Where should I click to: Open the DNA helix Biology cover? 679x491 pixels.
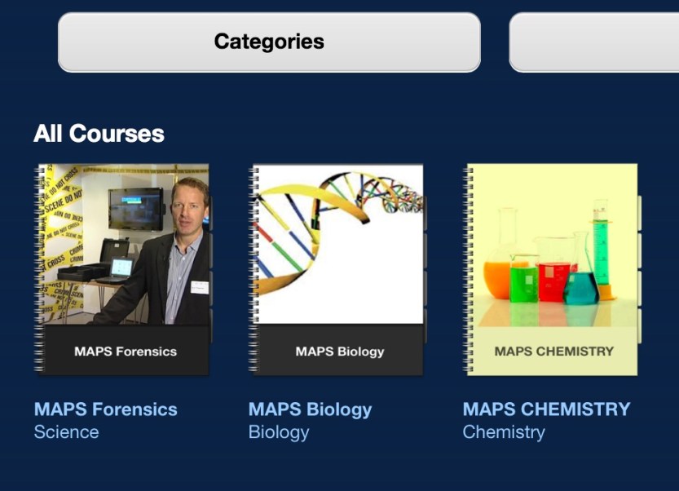339,245
